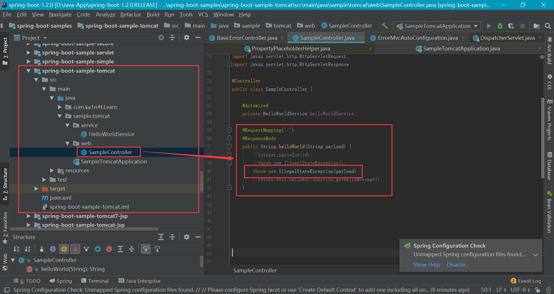Build the project with the hammer icon
Viewport: 554px width, 294px height.
point(385,26)
